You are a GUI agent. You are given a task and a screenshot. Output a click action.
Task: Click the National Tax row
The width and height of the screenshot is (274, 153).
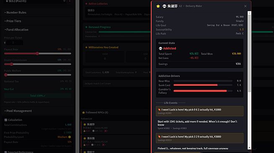[38, 82]
